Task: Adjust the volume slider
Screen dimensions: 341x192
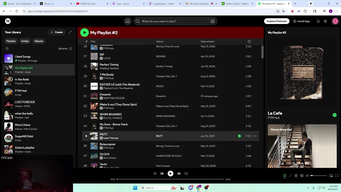Action: pyautogui.click(x=318, y=176)
